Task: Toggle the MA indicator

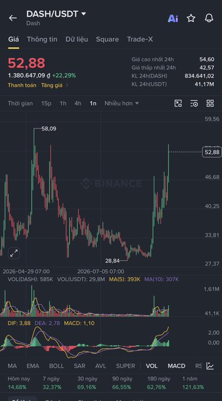Action: (x=12, y=366)
